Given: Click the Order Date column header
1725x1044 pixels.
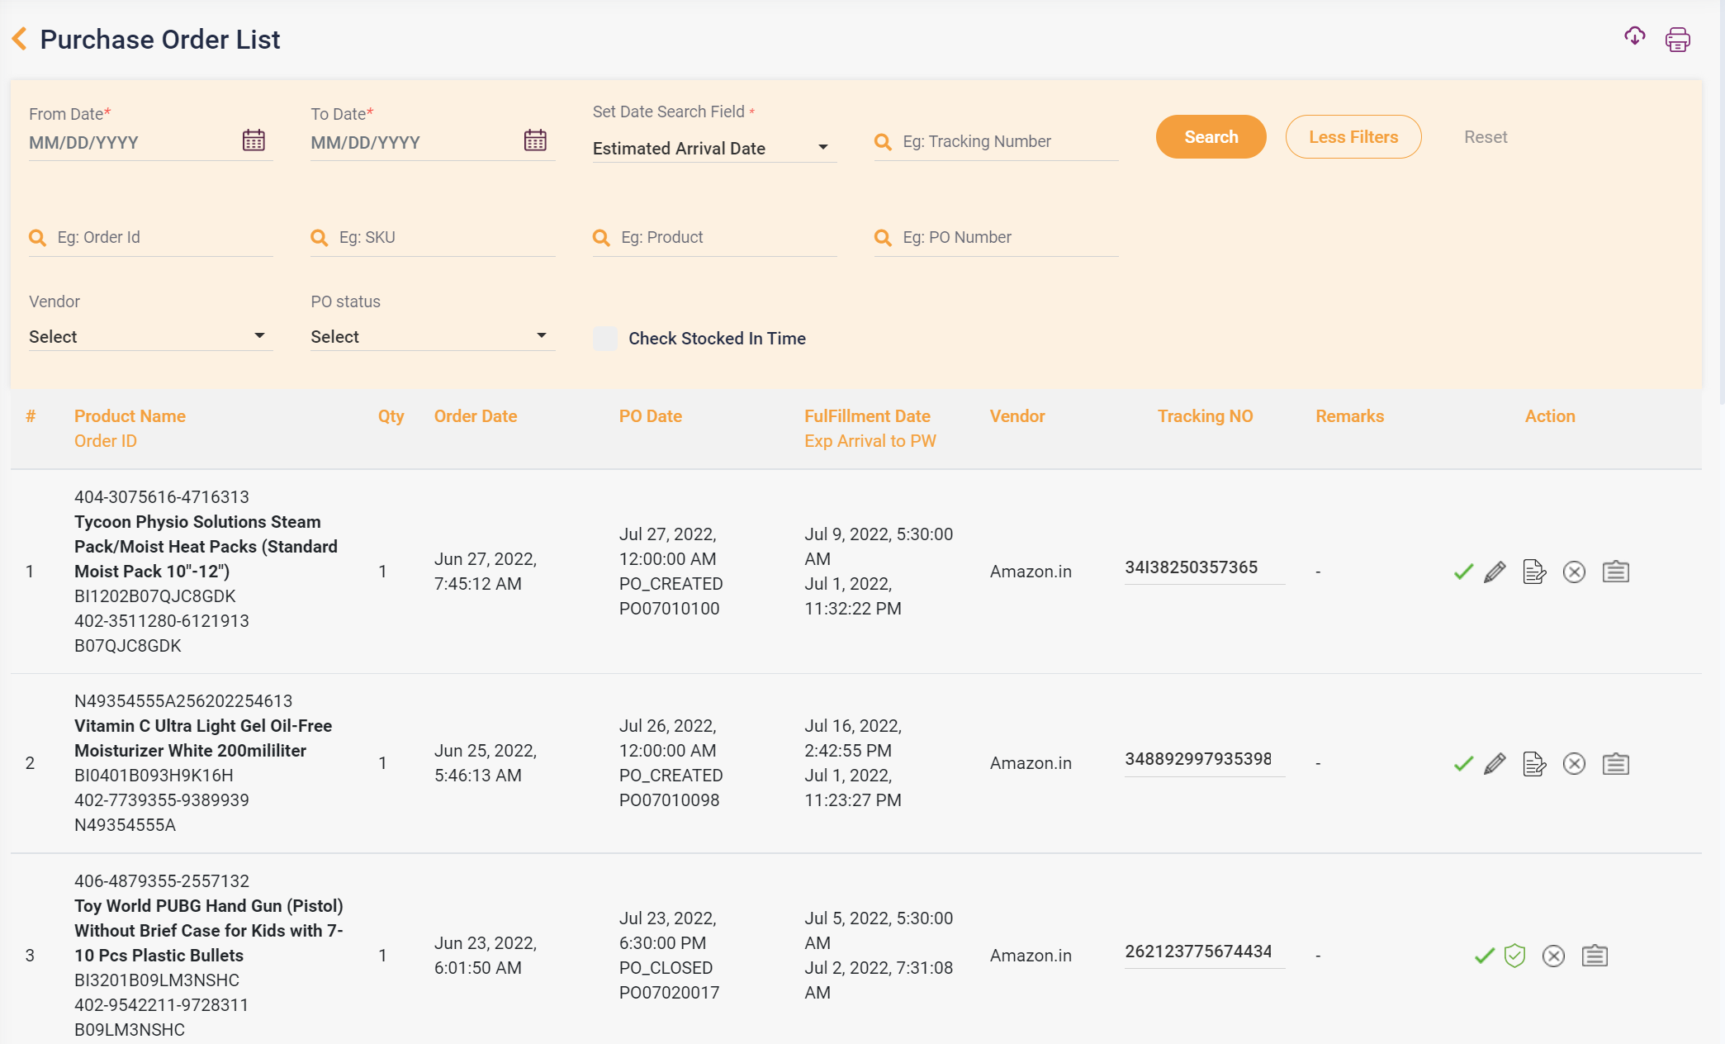Looking at the screenshot, I should click(x=475, y=416).
